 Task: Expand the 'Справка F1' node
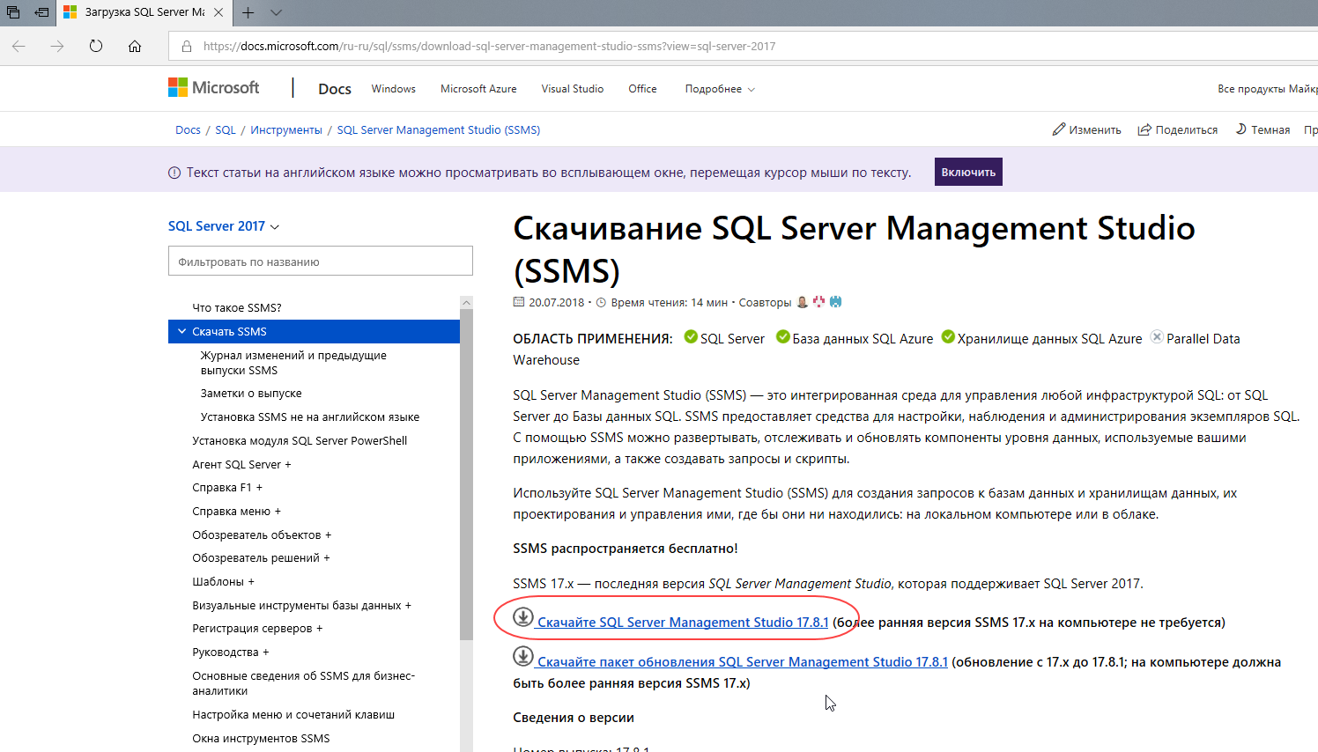click(x=227, y=487)
